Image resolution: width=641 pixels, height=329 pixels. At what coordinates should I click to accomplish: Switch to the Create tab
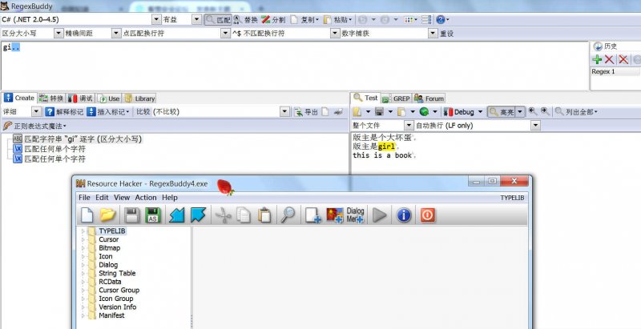pos(19,98)
